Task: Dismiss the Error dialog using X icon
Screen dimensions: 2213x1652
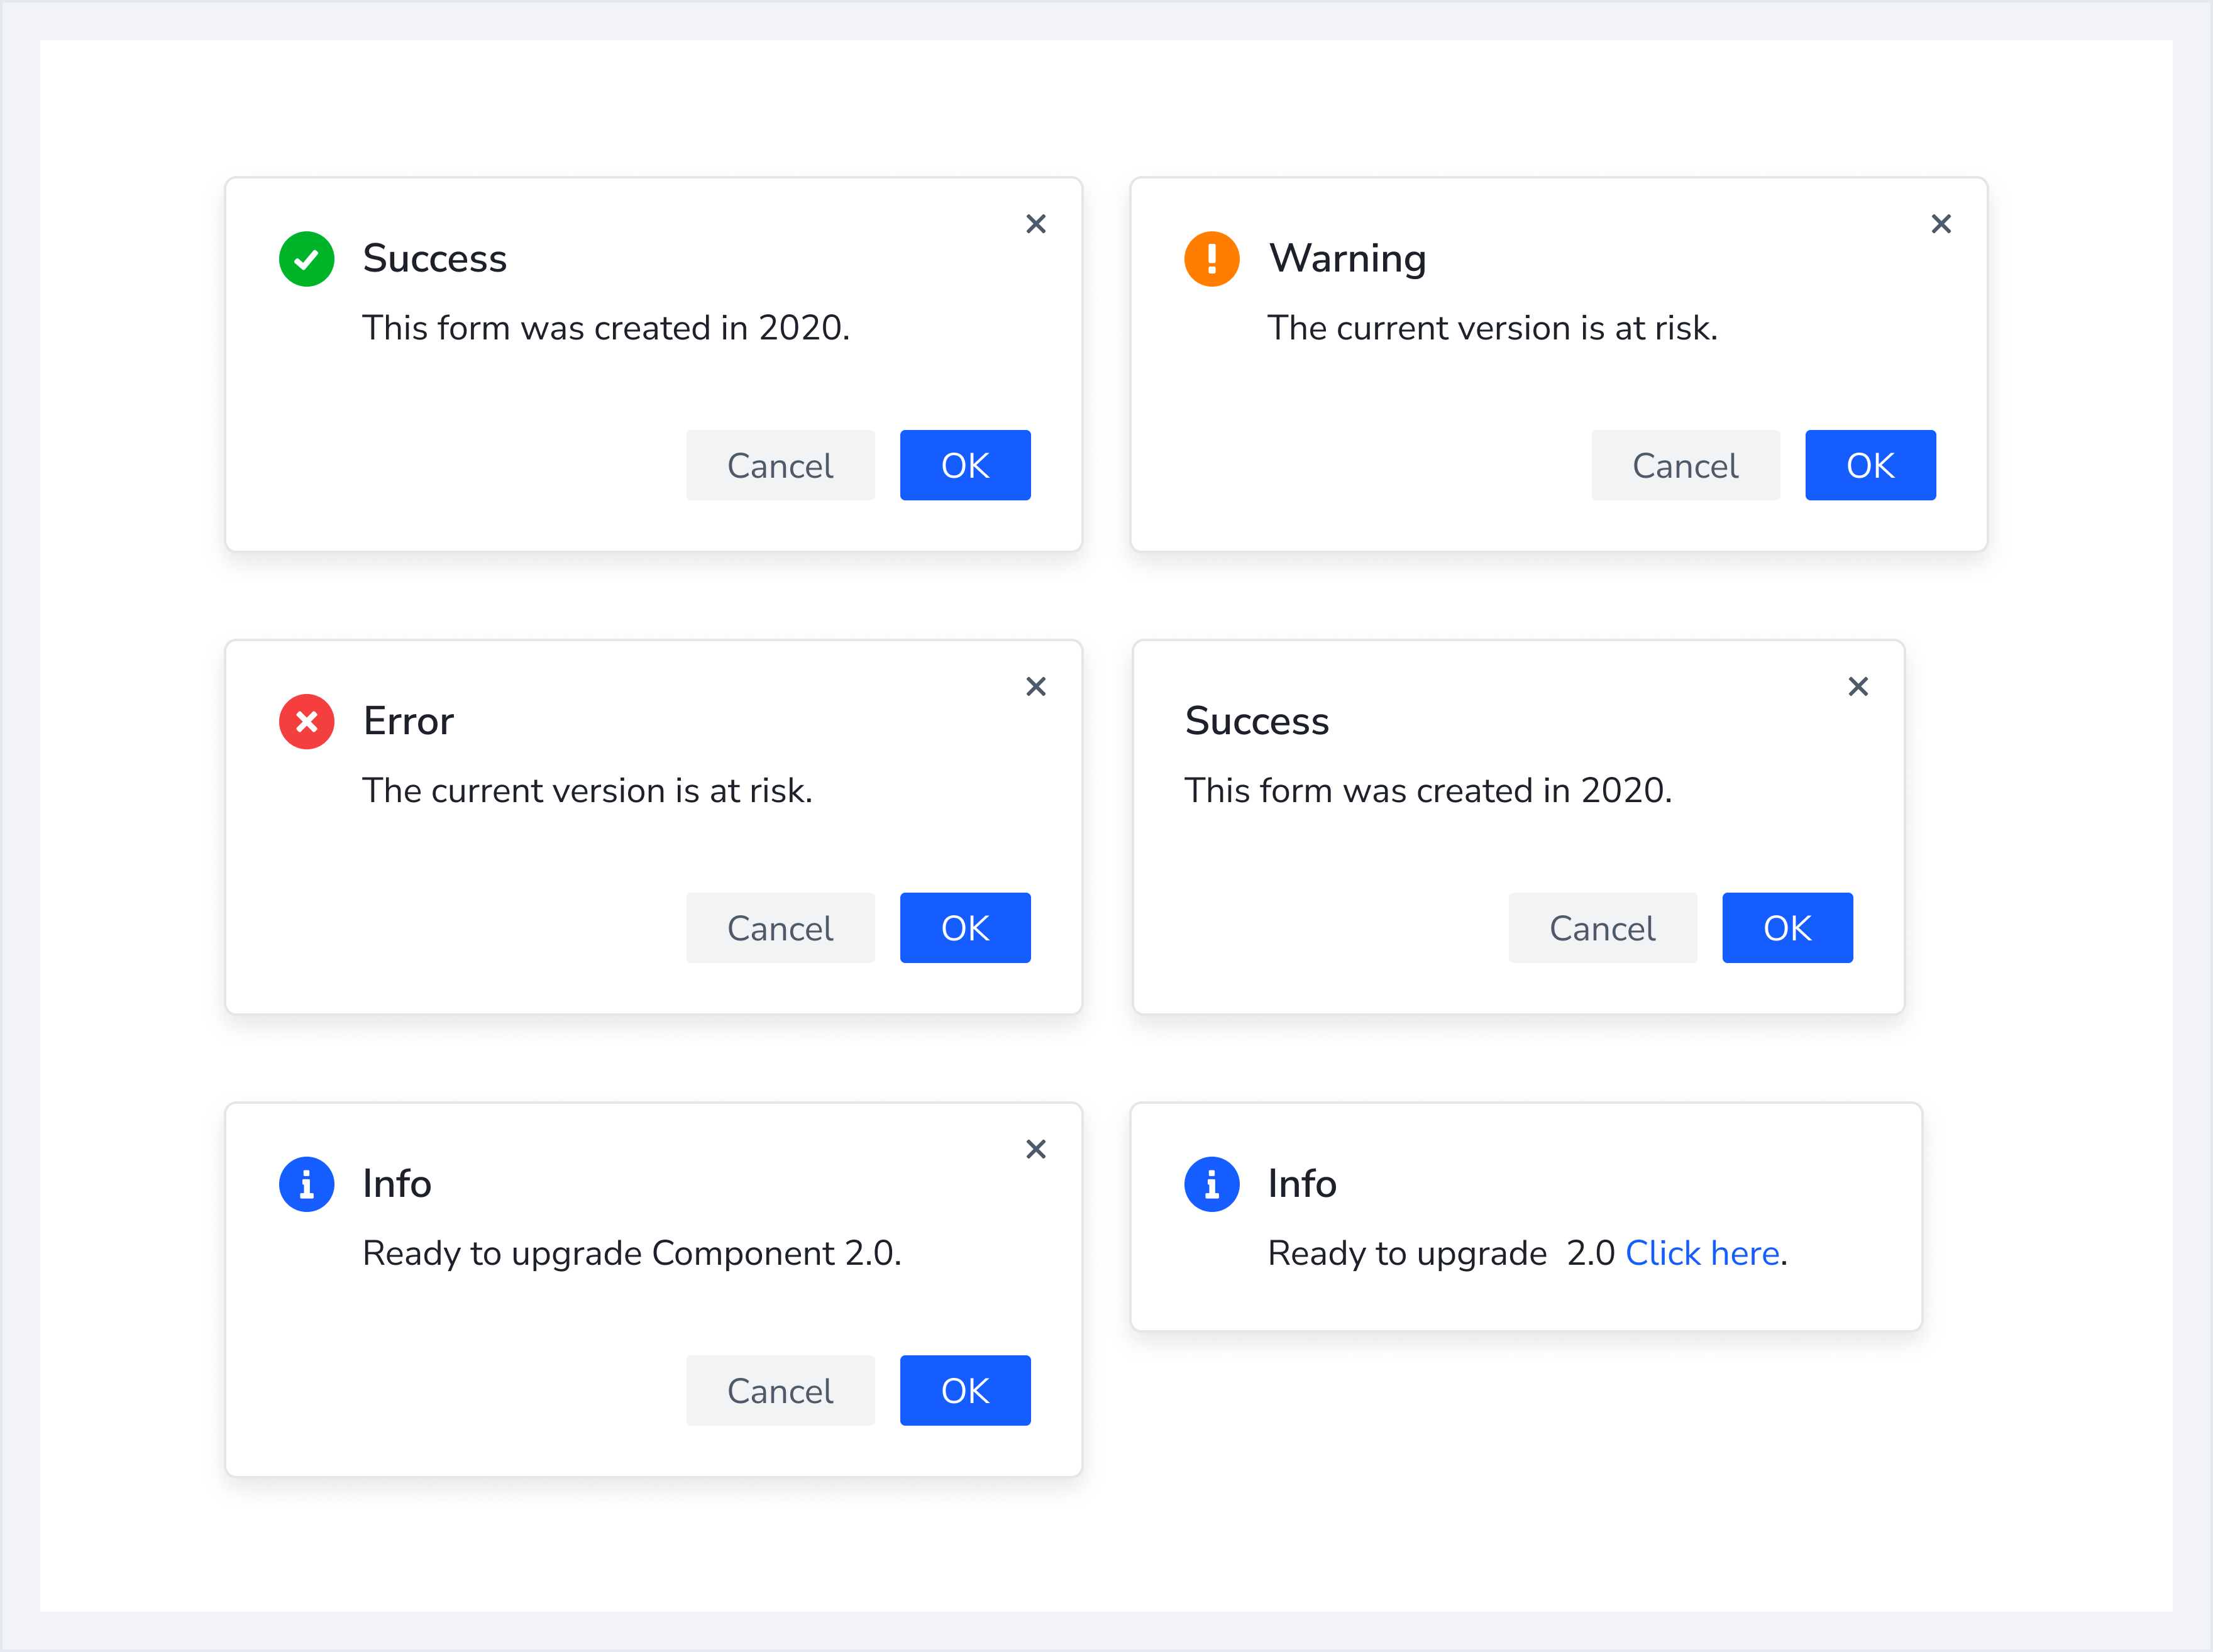Action: 1035,686
